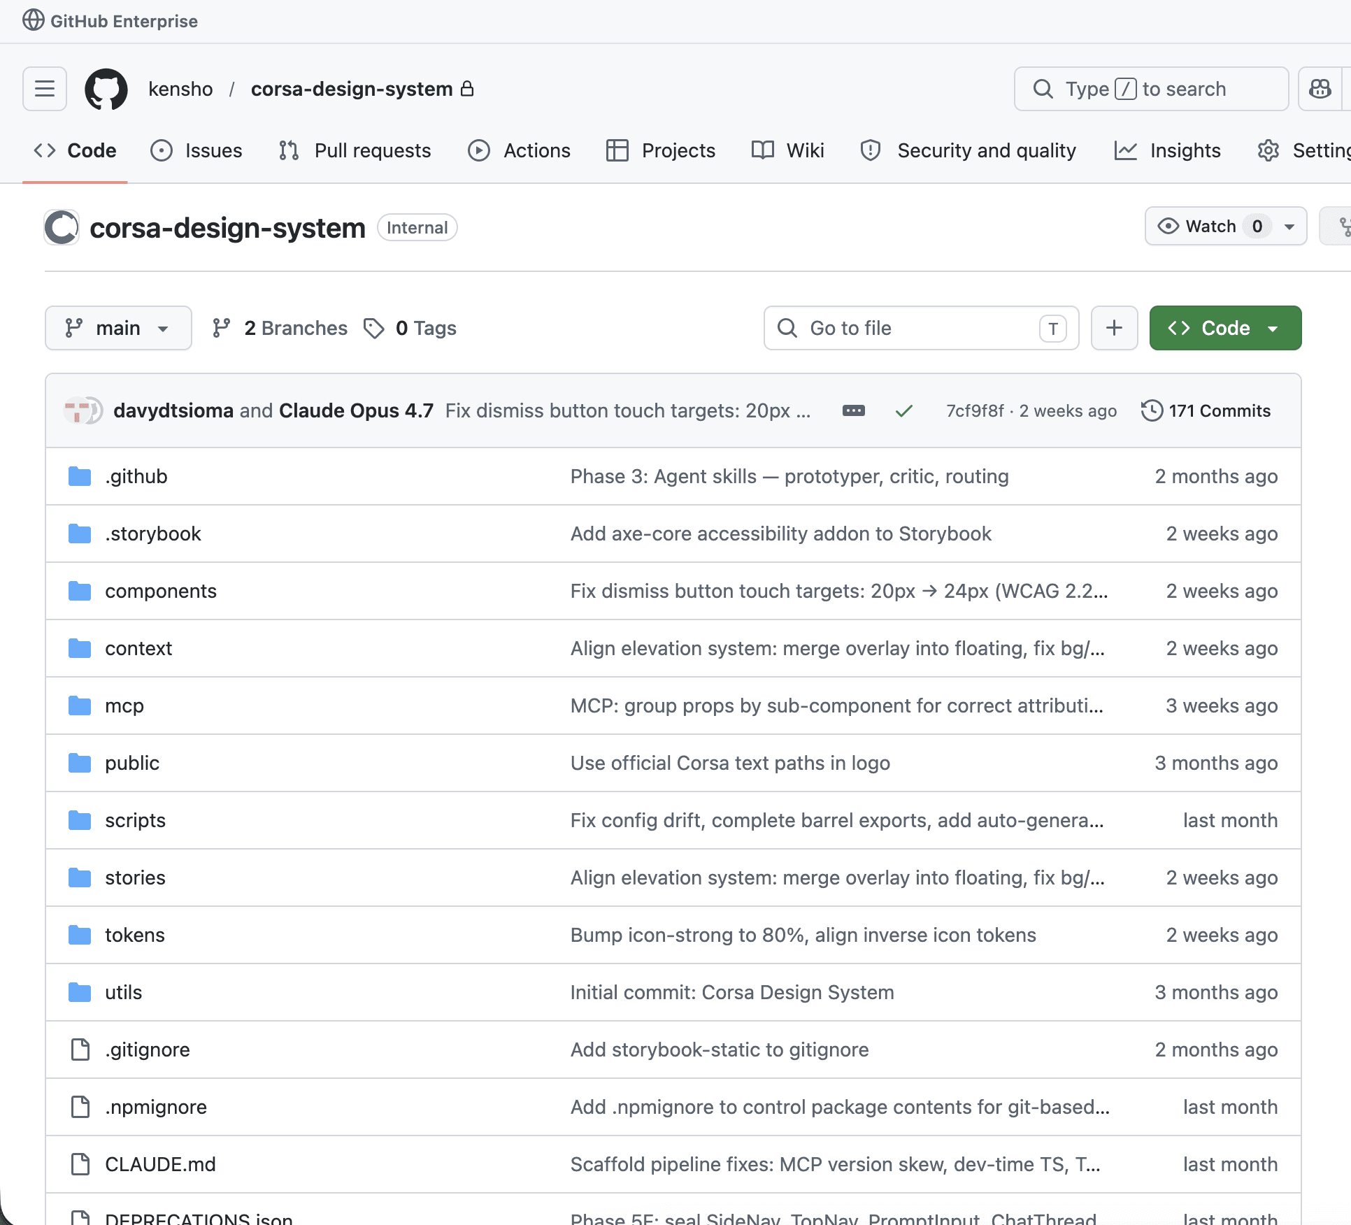Open the mcp folder
The width and height of the screenshot is (1351, 1225).
point(124,705)
